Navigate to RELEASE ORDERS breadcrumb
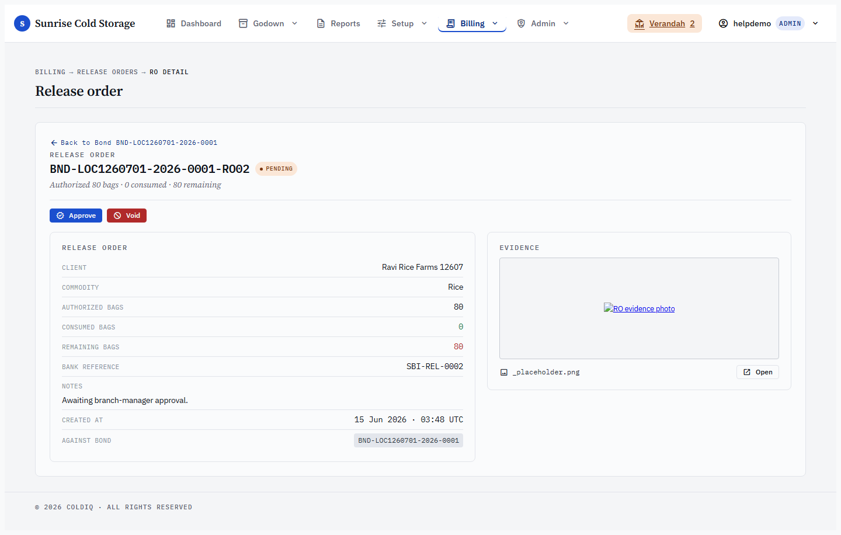This screenshot has height=535, width=841. click(107, 72)
